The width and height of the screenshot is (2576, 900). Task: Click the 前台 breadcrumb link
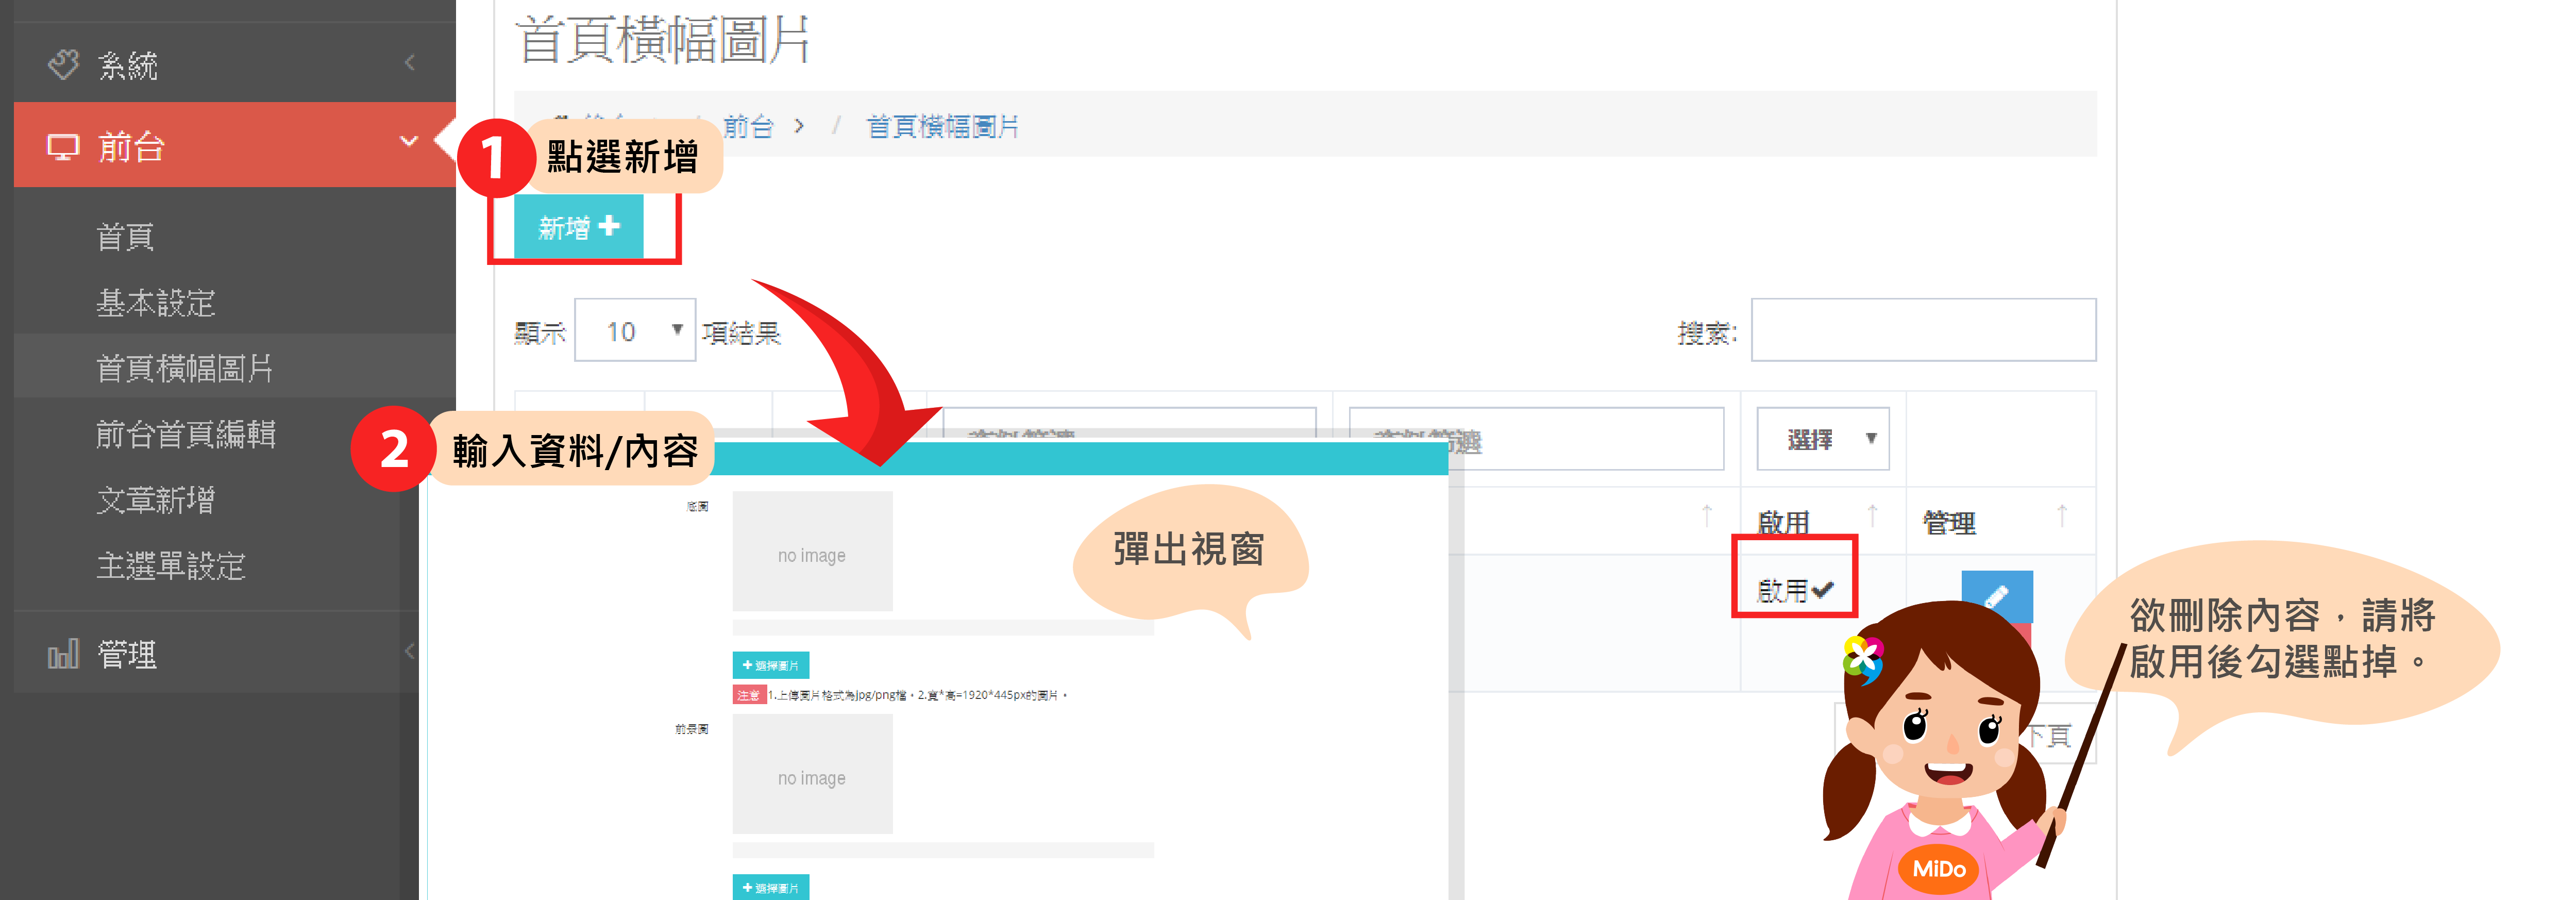click(749, 127)
